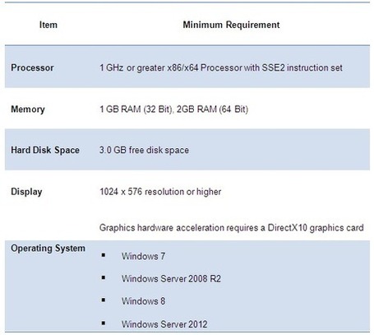Click the Minimum Requirement column header
Viewport: 374px width, 335px height.
tap(231, 25)
